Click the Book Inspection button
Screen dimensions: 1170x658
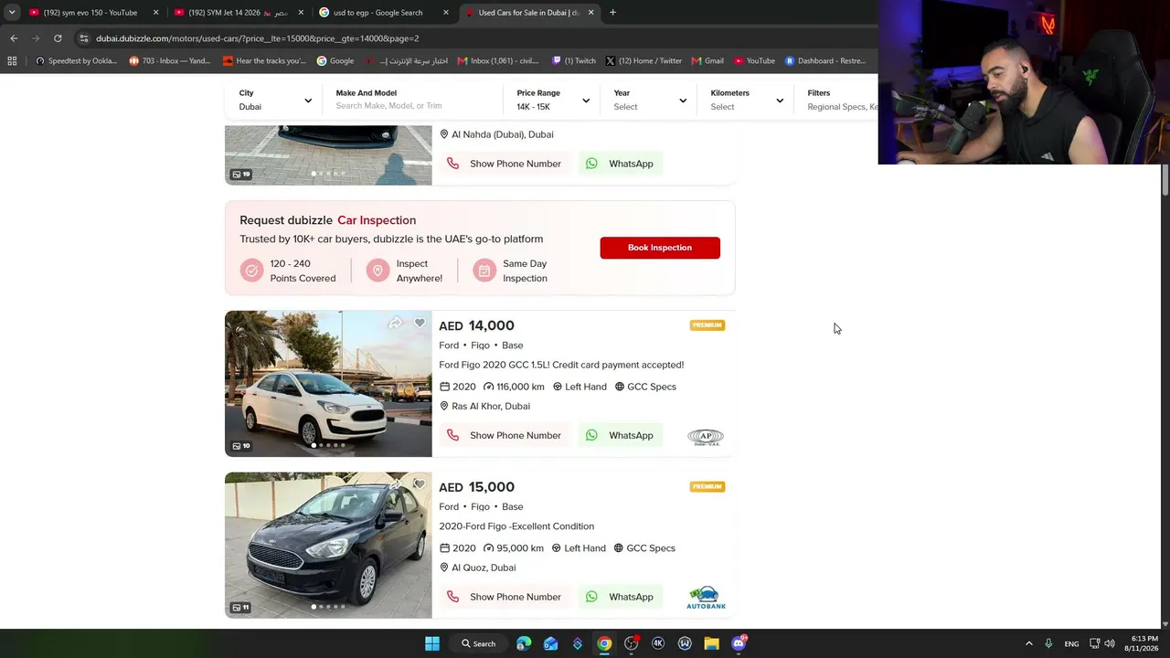tap(660, 248)
